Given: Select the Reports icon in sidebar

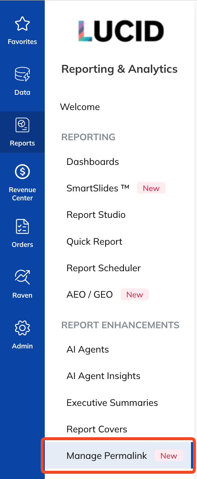Looking at the screenshot, I should coord(22,125).
